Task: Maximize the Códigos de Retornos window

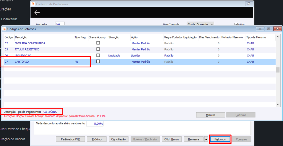Action: (x=269, y=29)
